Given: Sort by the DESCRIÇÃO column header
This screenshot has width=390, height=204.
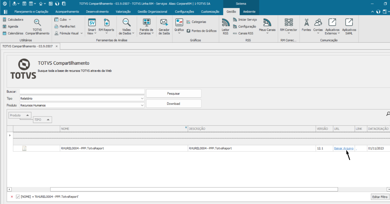Looking at the screenshot, I should click(252, 129).
